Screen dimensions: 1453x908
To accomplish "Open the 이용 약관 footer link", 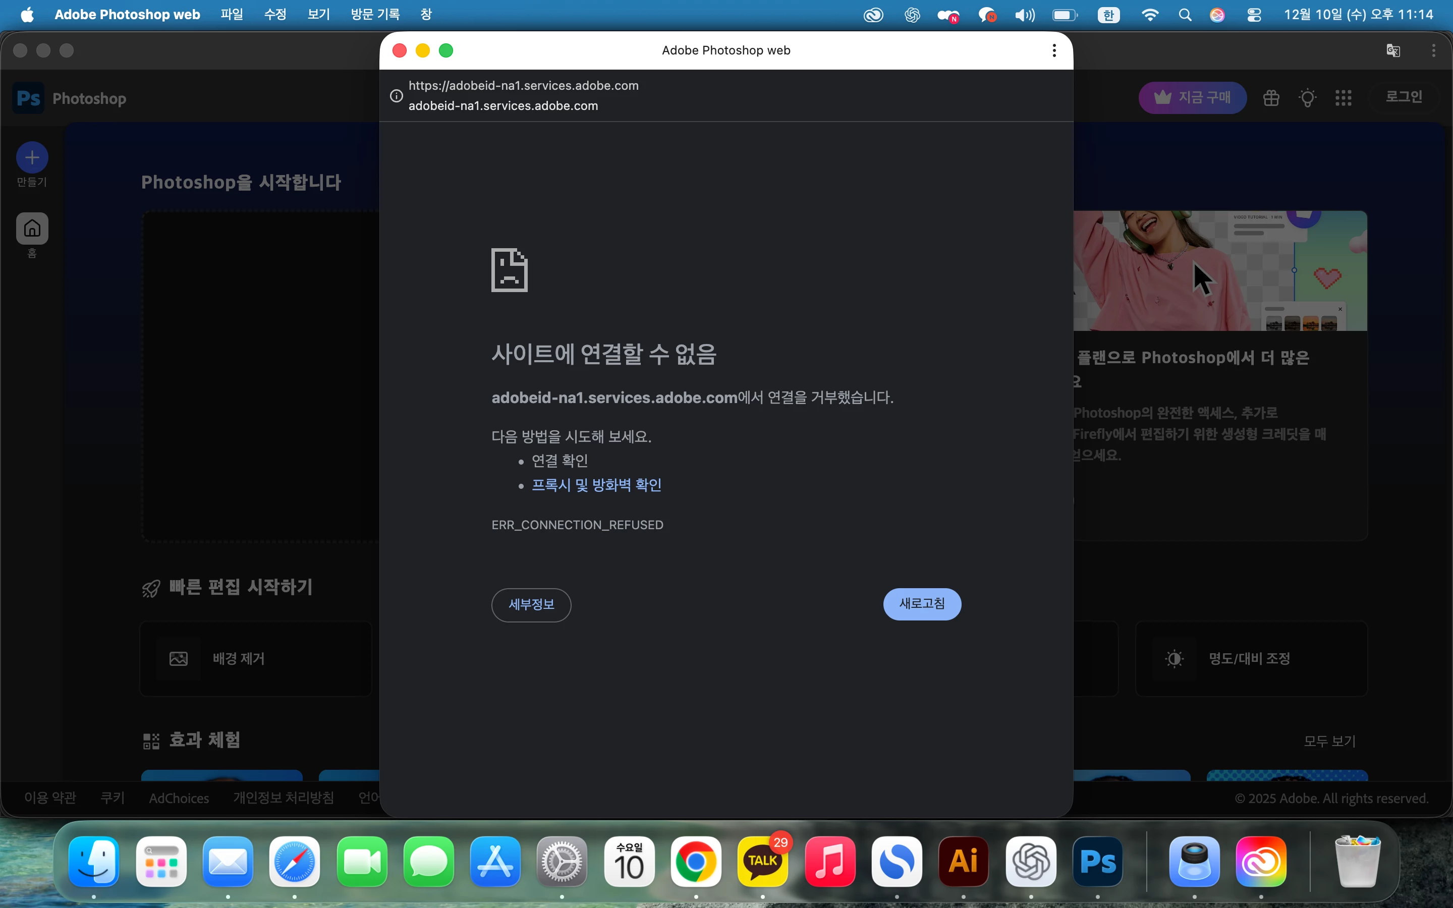I will click(50, 798).
